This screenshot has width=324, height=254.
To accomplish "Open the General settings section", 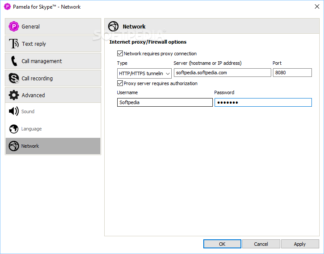I will tap(53, 26).
